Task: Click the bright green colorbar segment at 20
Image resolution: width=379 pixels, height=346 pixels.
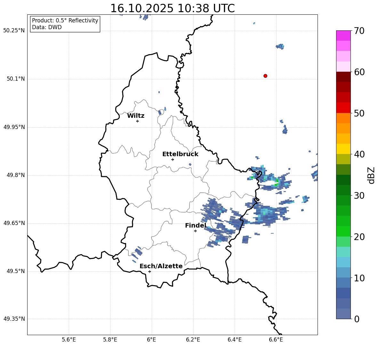Action: (343, 231)
